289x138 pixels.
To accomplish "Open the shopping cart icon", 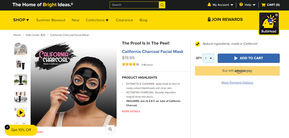I will click(263, 5).
